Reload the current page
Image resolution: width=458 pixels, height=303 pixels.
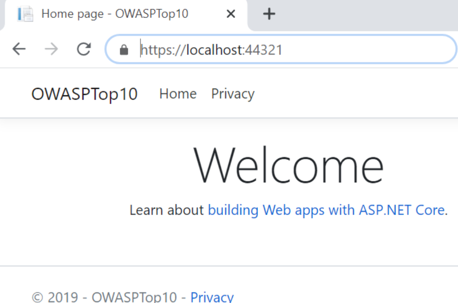pyautogui.click(x=84, y=49)
